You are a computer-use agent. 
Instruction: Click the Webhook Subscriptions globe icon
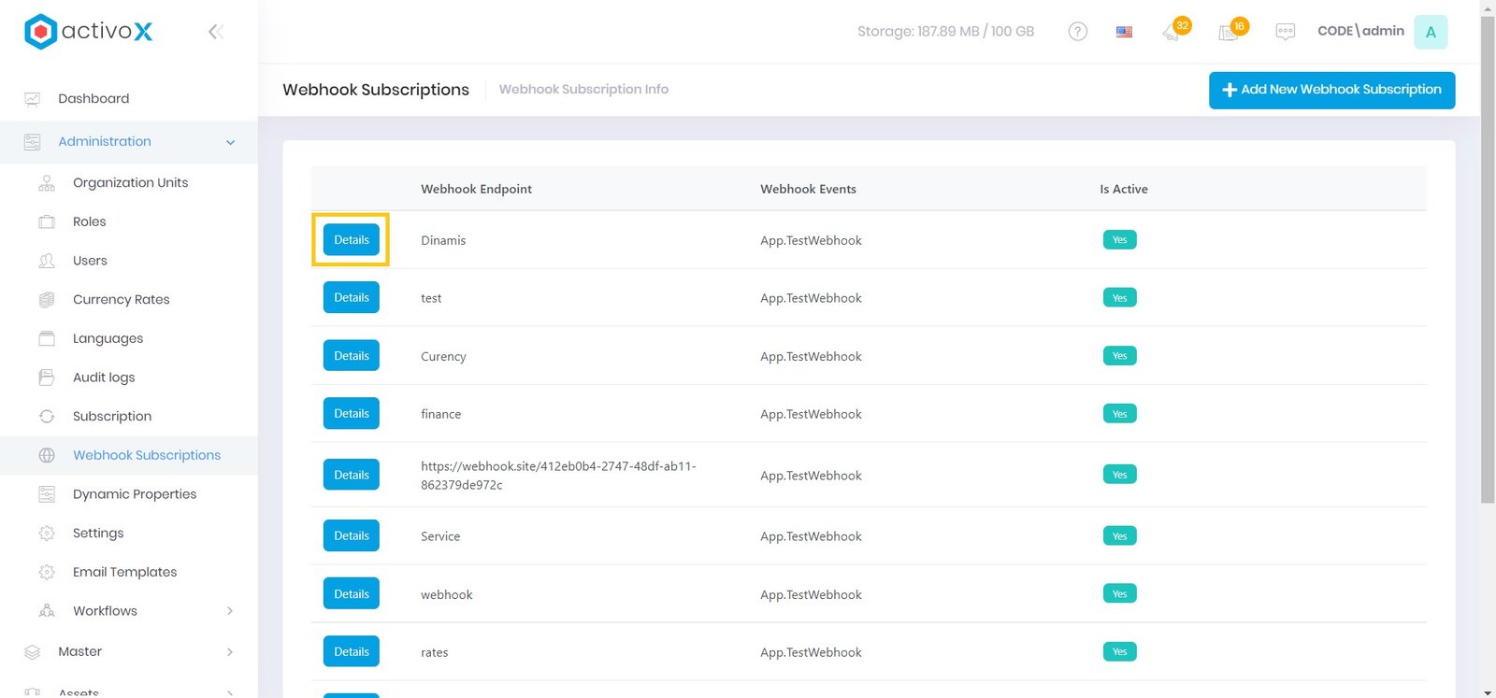[47, 455]
